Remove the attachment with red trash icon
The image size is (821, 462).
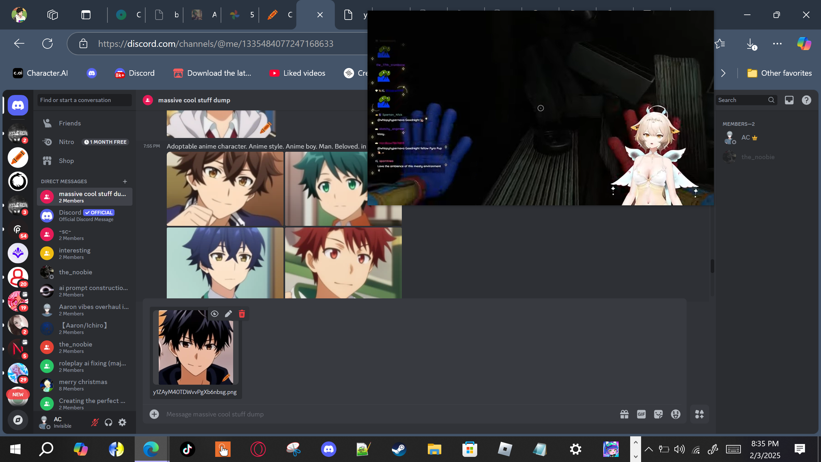[242, 313]
